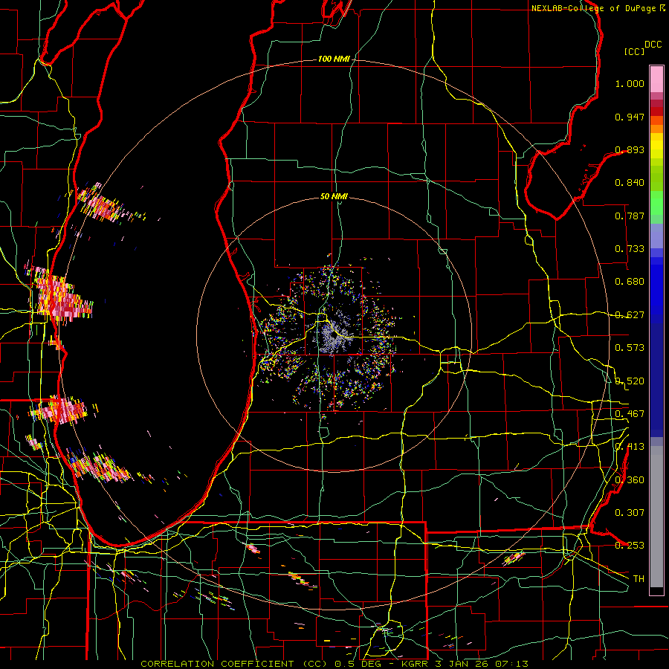Screen dimensions: 669x669
Task: Click the 1.000 scale value
Action: pyautogui.click(x=630, y=83)
